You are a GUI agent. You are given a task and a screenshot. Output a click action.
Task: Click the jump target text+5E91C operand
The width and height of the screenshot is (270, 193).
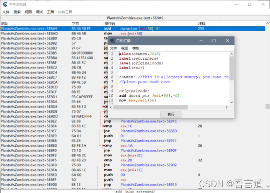pyautogui.click(x=149, y=121)
